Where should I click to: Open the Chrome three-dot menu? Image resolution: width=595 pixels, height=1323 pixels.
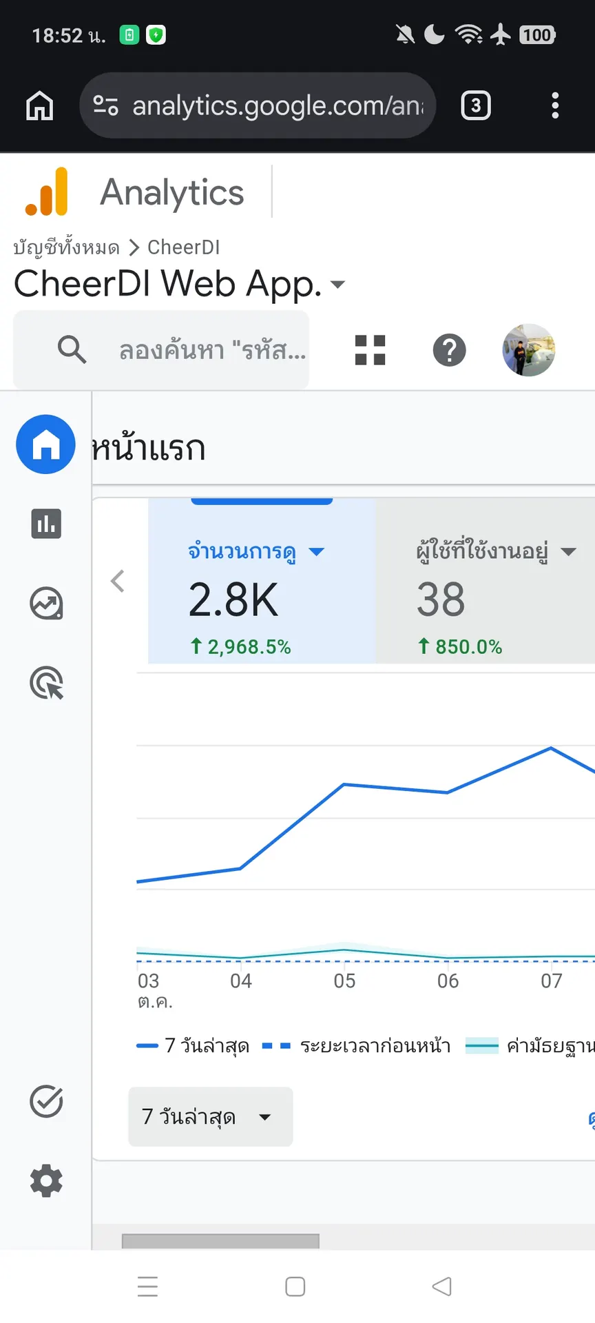555,105
